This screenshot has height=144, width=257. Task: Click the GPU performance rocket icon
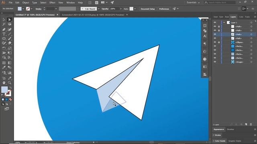click(112, 2)
